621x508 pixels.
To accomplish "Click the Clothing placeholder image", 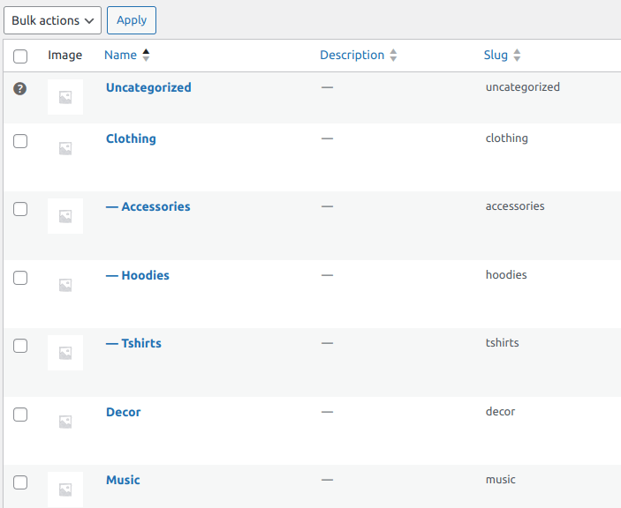I will 65,148.
